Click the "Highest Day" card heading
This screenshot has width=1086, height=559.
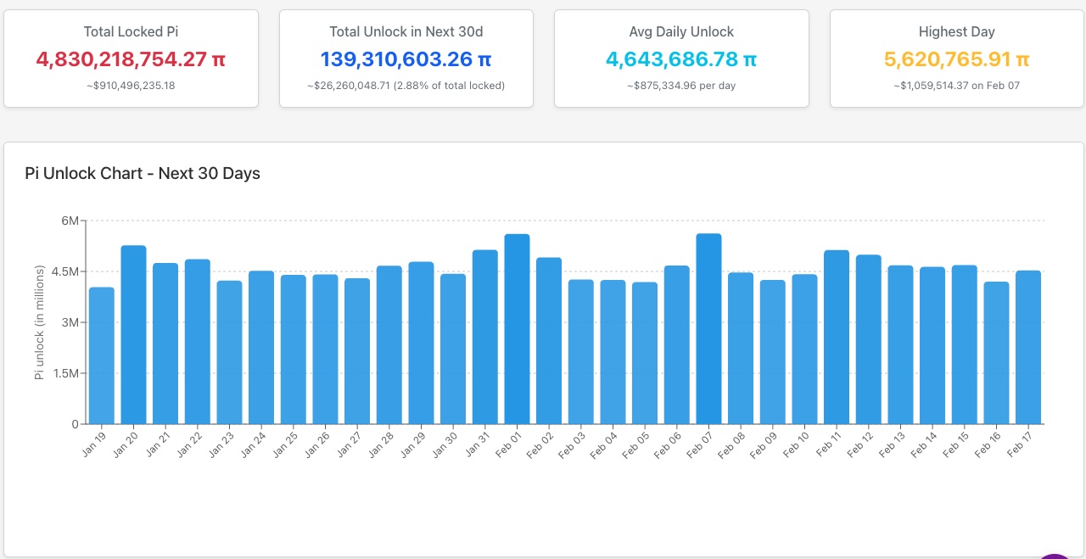957,31
